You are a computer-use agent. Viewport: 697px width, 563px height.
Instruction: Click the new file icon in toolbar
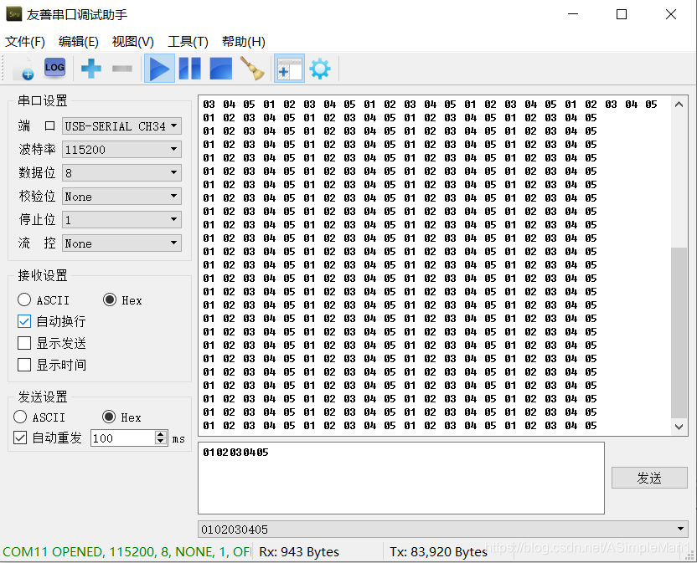(x=23, y=69)
